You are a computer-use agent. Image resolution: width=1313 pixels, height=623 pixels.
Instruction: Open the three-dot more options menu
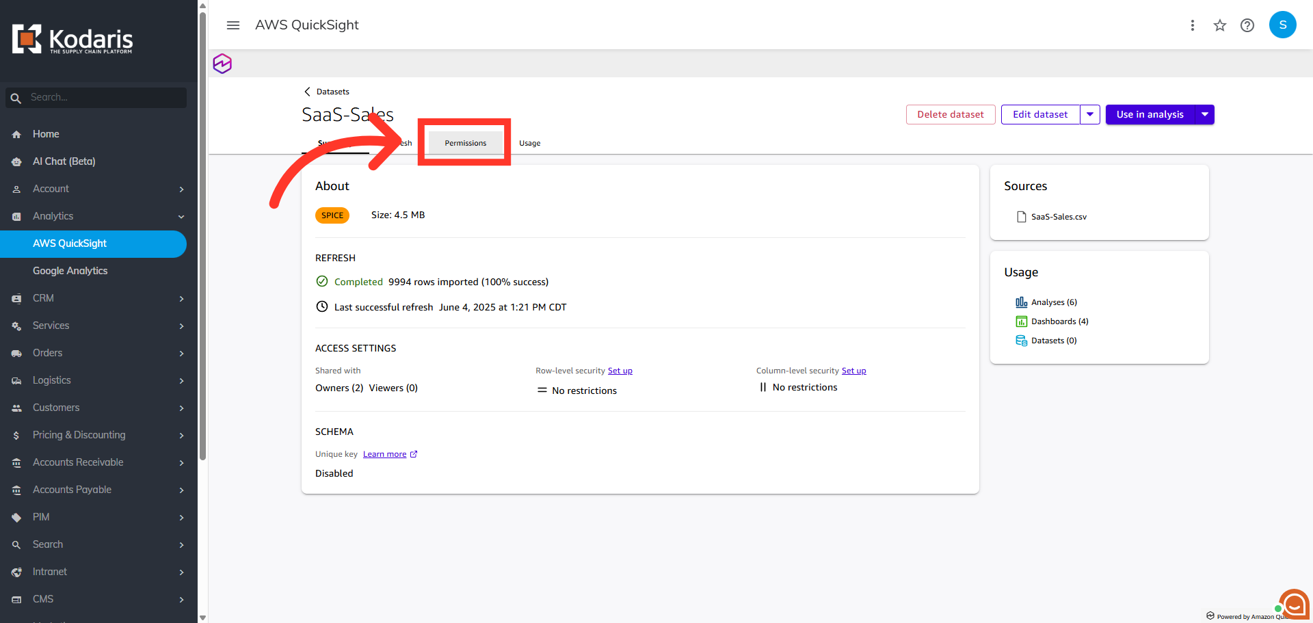(1193, 25)
